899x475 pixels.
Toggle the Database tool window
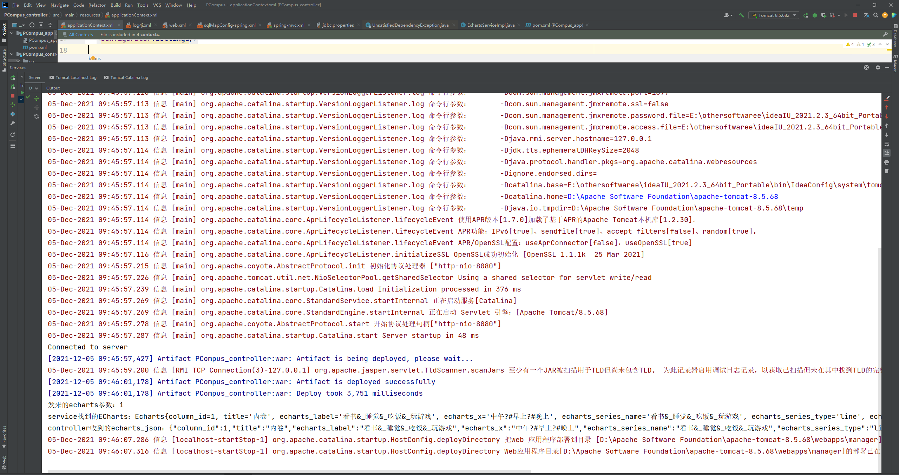pos(895,35)
